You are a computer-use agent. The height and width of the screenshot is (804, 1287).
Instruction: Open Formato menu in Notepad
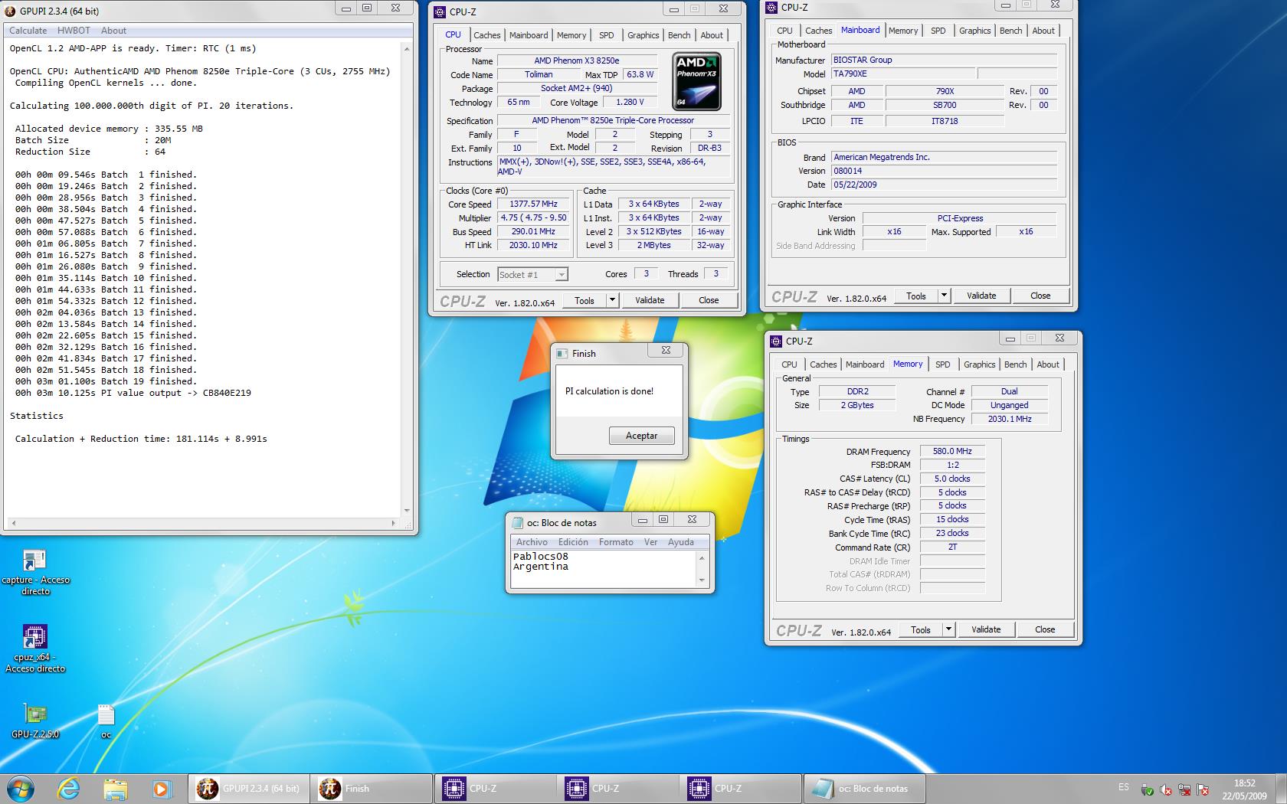pos(616,542)
